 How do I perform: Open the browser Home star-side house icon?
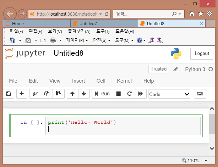192,13
